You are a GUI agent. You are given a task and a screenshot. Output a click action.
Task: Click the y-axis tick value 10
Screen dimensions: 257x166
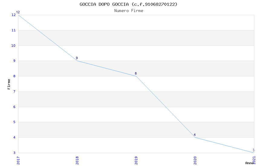coord(13,46)
